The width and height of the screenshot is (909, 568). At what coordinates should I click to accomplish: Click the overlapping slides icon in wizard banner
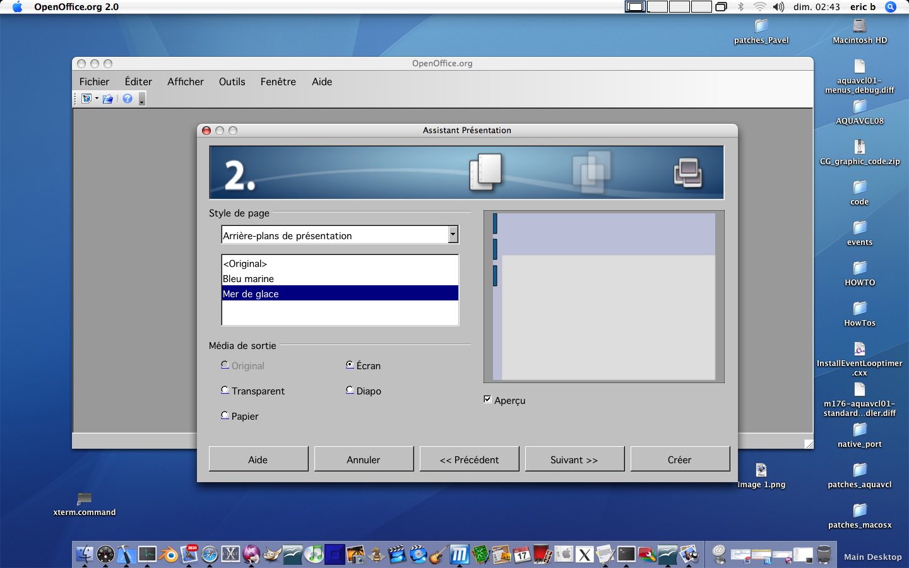(x=591, y=172)
